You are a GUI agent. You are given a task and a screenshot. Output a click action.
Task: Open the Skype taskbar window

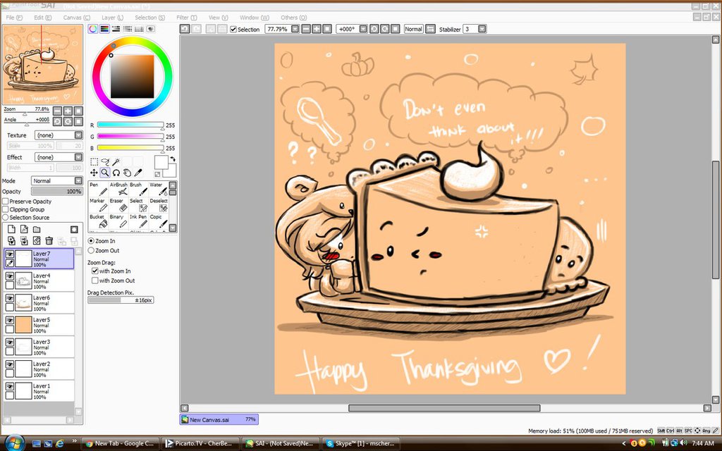[362, 443]
